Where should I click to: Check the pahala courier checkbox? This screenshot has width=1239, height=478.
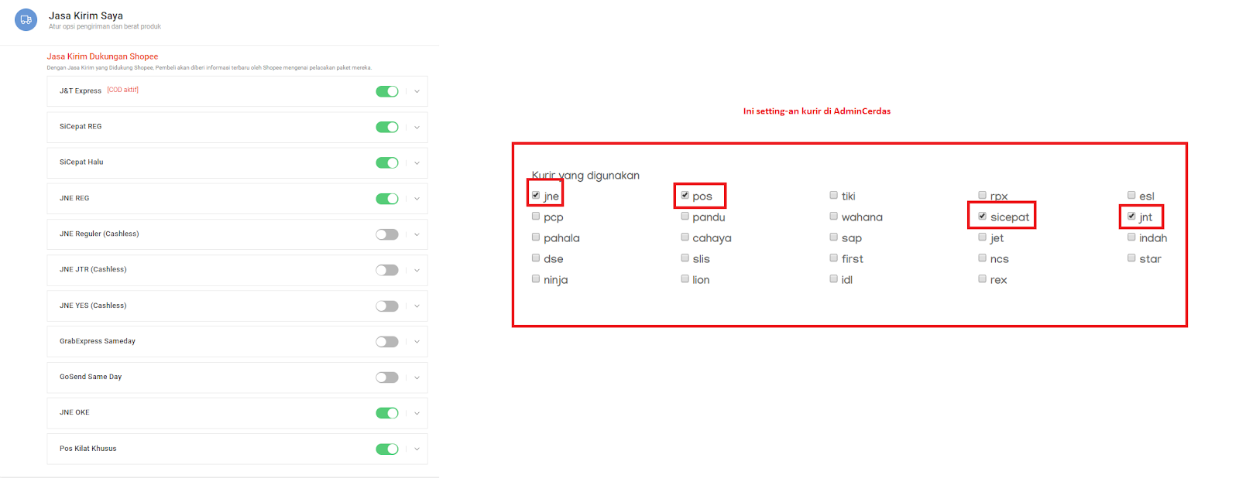coord(536,237)
